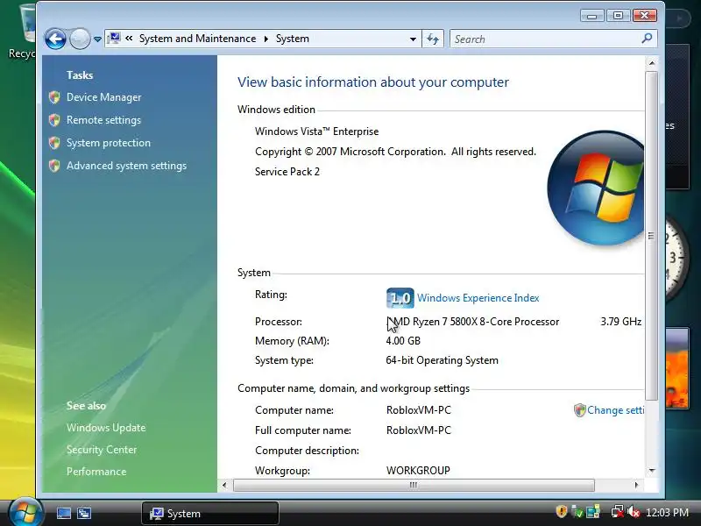The height and width of the screenshot is (526, 701).
Task: Open Security Center link
Action: click(102, 450)
